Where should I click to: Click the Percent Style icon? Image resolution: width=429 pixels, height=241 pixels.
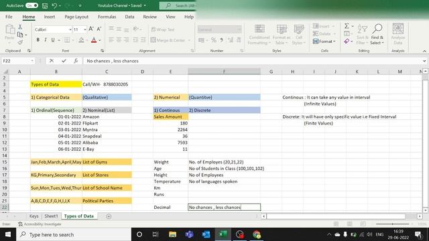click(214, 40)
